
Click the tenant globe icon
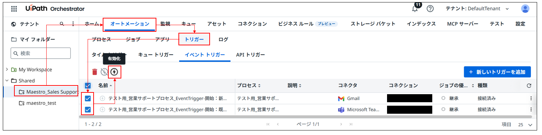click(x=14, y=24)
